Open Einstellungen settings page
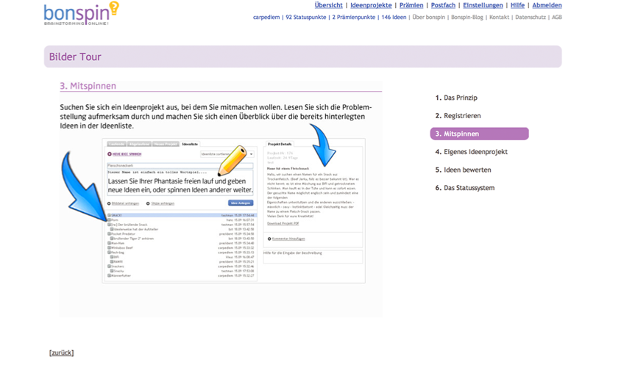This screenshot has height=367, width=624. pyautogui.click(x=483, y=5)
